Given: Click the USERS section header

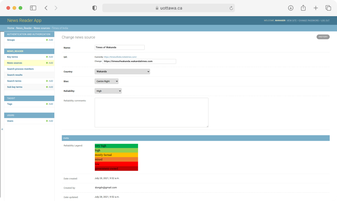Looking at the screenshot, I should pos(29,115).
